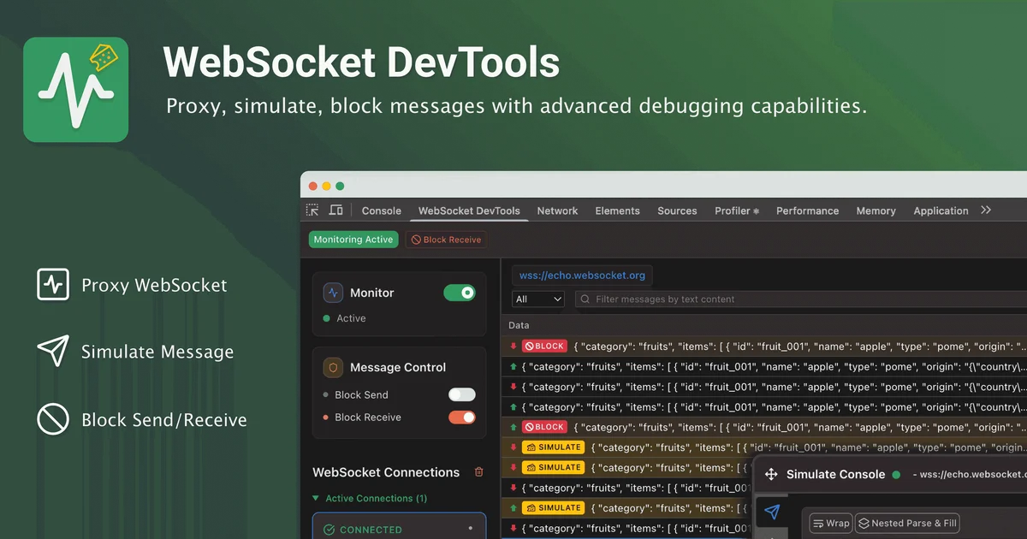
Task: Click the red macOS close window dot
Action: pyautogui.click(x=312, y=186)
